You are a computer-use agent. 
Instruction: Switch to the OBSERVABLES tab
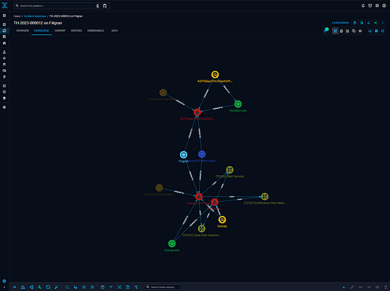[95, 31]
